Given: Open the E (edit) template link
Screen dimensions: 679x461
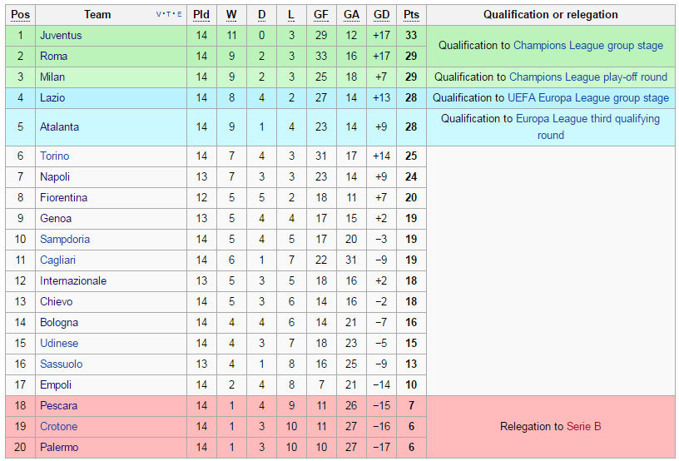Looking at the screenshot, I should tap(179, 14).
